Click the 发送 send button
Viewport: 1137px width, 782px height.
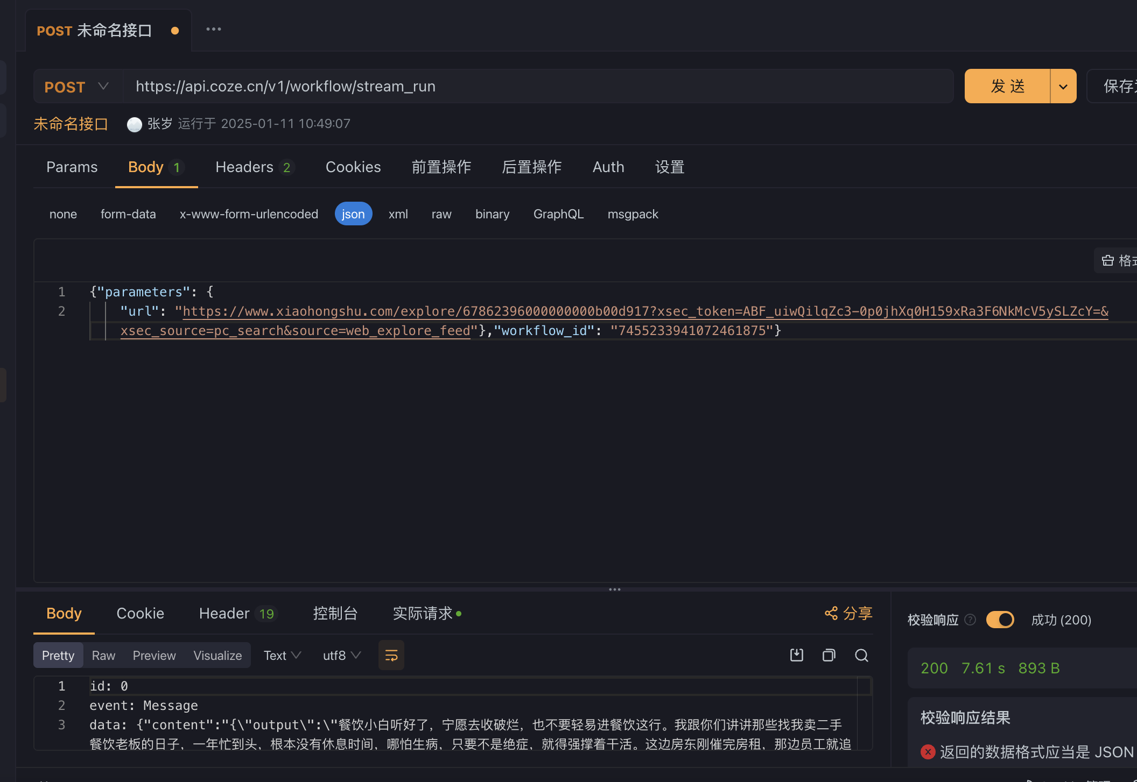pos(1007,87)
